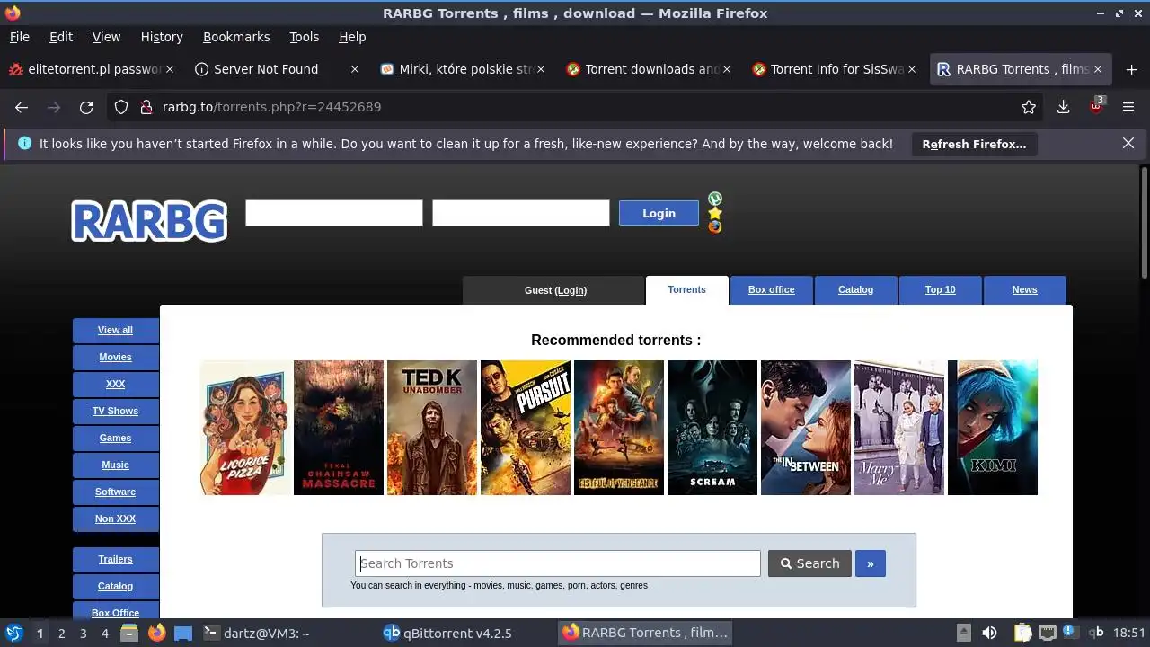Close the Server Not Found tab

point(355,69)
